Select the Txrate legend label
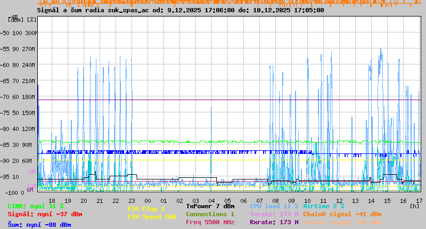Viewport: 426px width, 229px height. point(274,214)
